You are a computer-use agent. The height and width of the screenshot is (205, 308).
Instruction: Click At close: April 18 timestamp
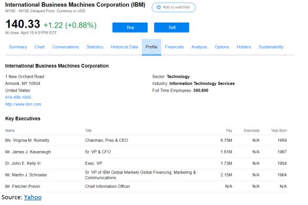pos(31,33)
